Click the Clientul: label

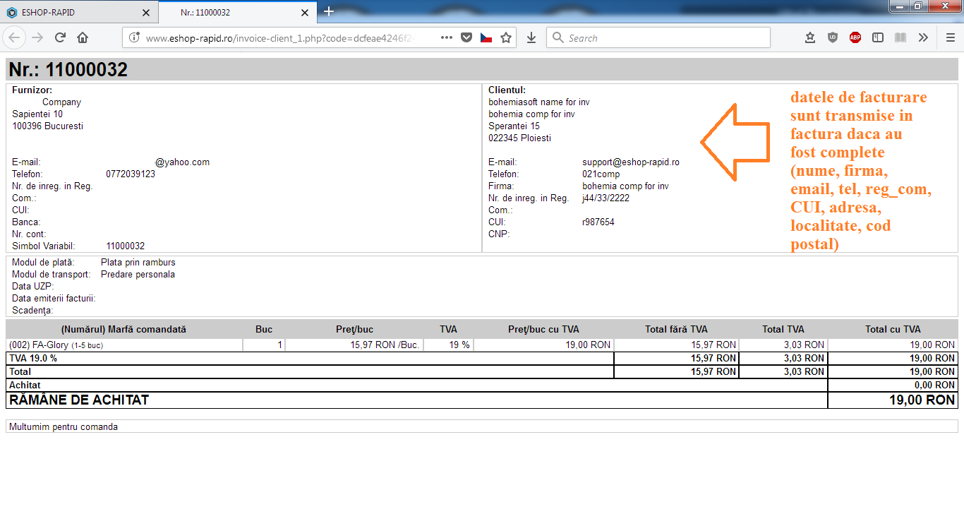click(507, 90)
